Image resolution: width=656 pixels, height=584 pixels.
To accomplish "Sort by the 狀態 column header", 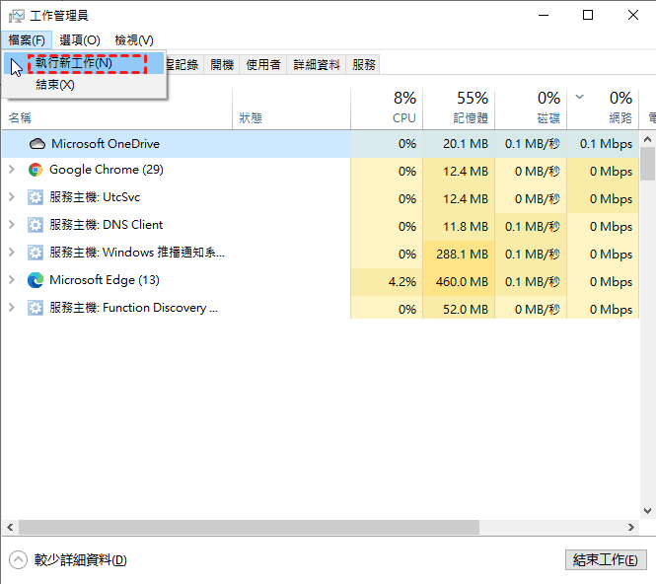I will pyautogui.click(x=292, y=109).
